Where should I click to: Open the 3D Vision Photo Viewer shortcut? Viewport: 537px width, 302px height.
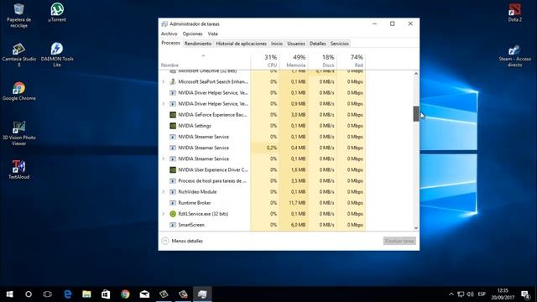click(18, 133)
